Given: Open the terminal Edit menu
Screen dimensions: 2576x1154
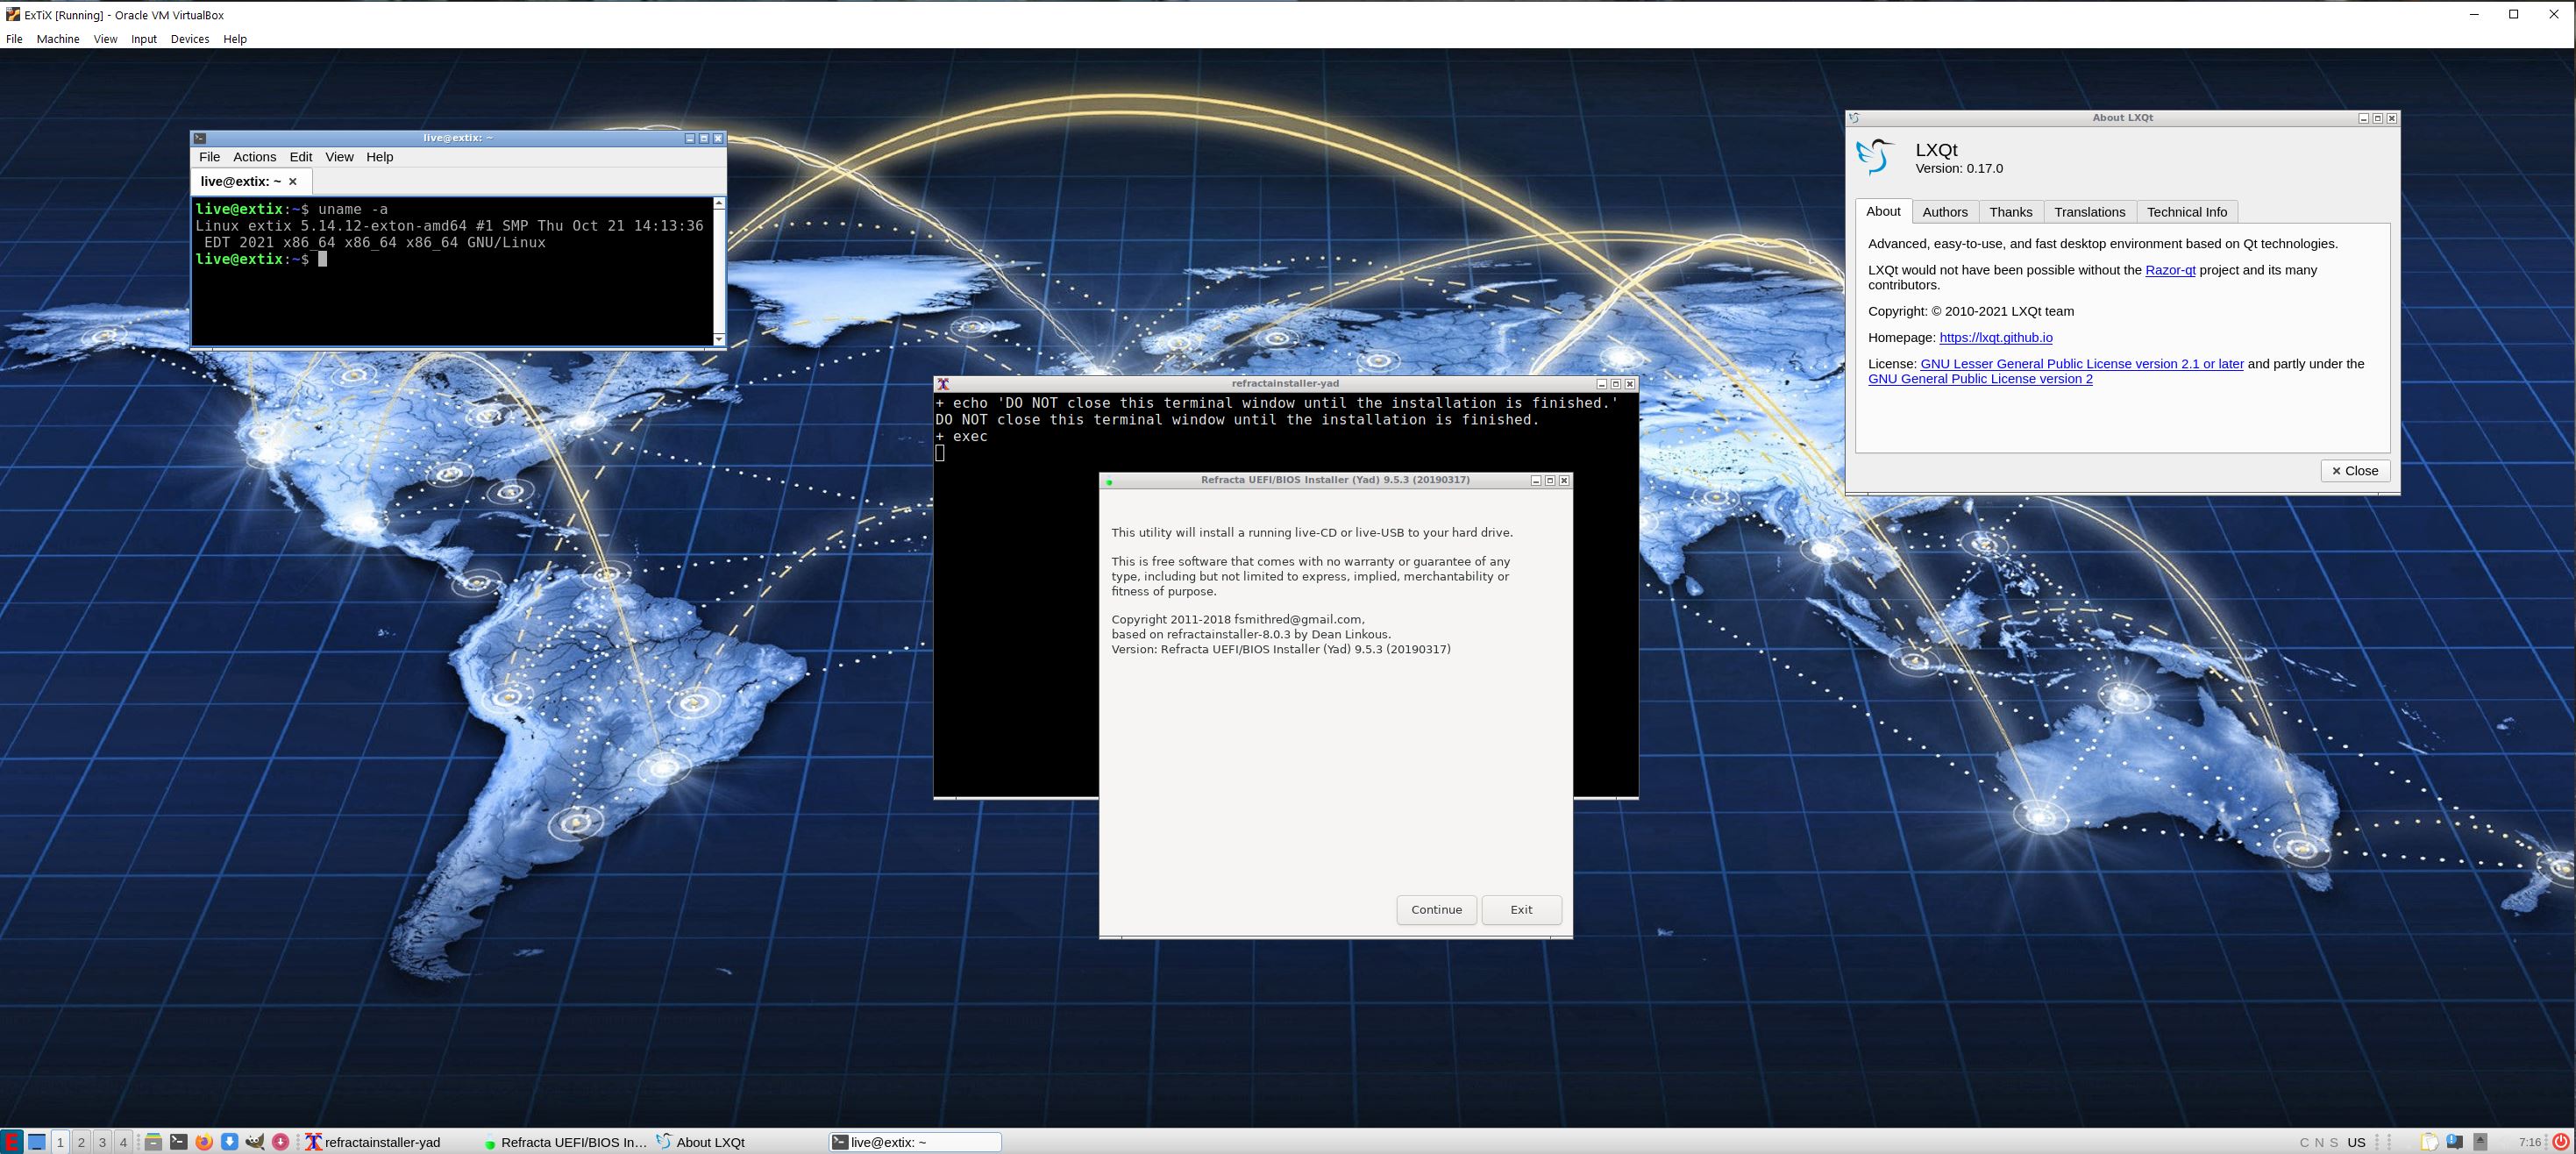Looking at the screenshot, I should click(x=301, y=157).
